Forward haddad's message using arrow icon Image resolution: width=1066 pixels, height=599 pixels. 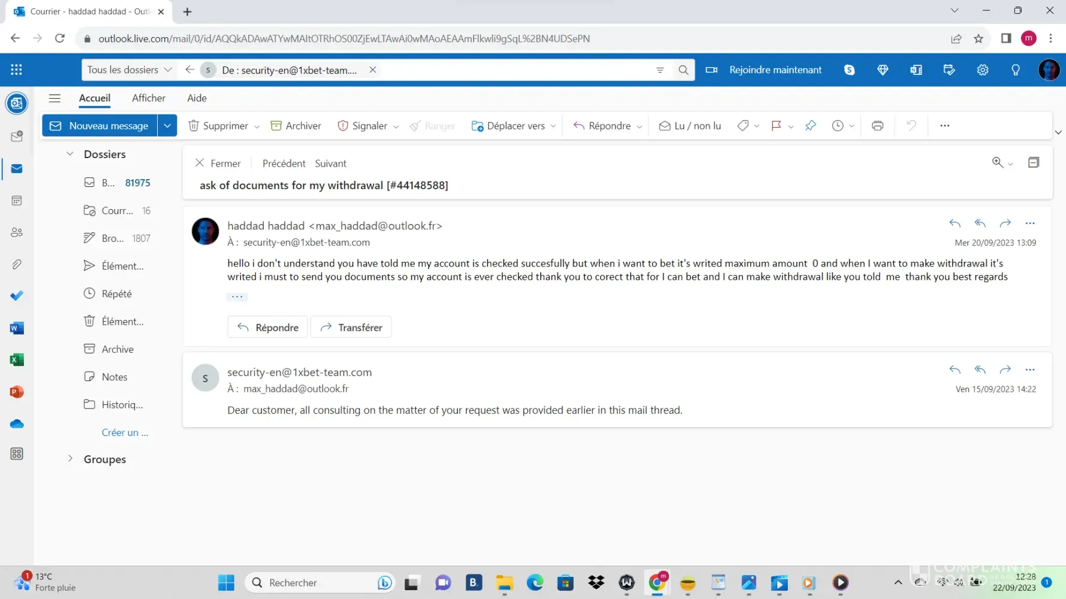click(x=1005, y=223)
